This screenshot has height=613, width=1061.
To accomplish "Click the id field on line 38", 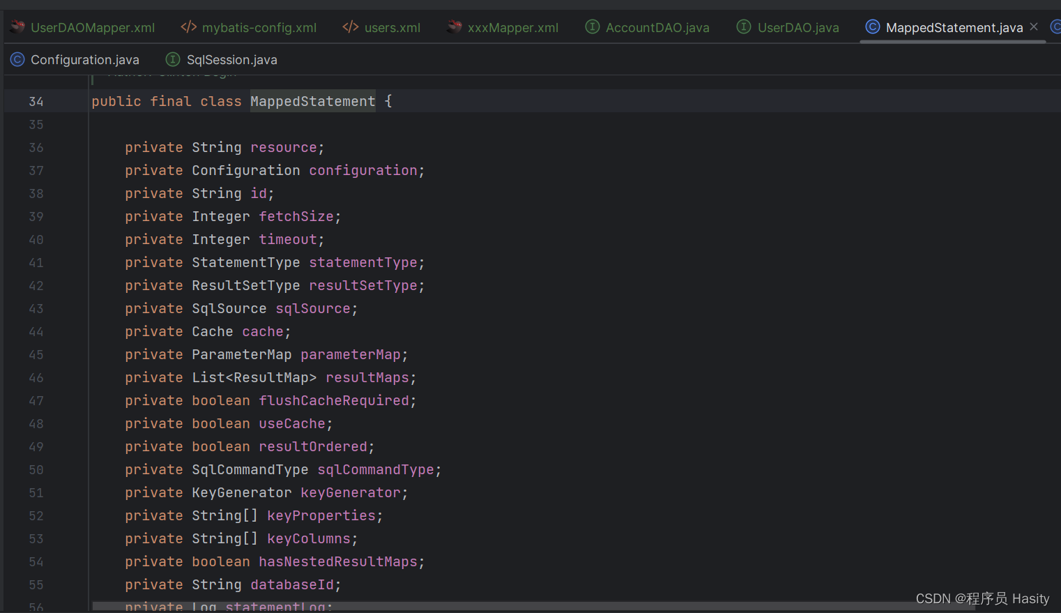I will [259, 193].
